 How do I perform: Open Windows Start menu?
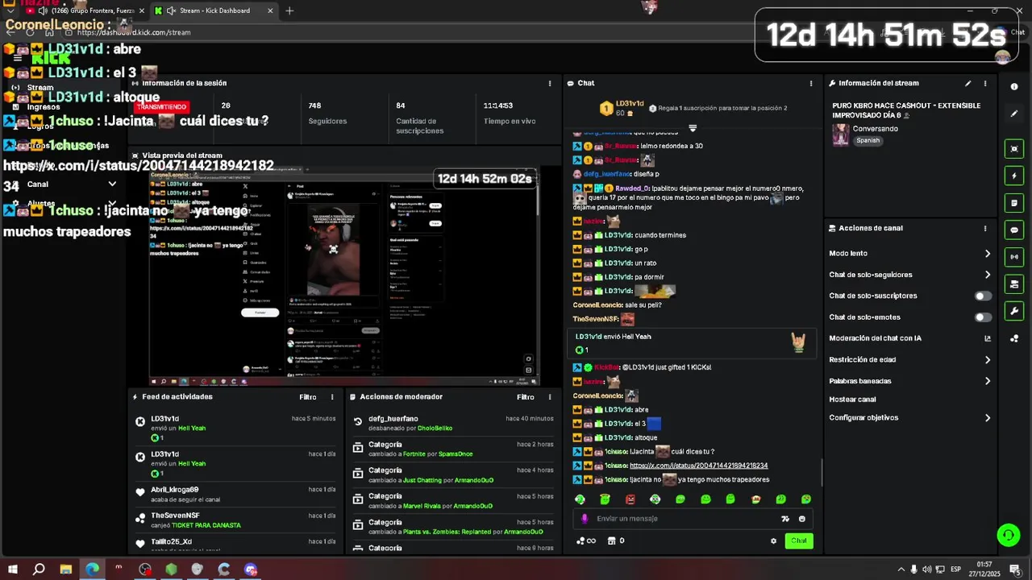12,570
